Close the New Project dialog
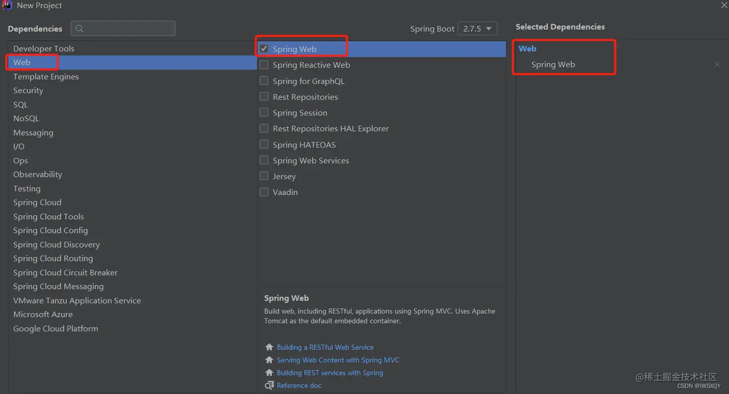 [x=724, y=5]
